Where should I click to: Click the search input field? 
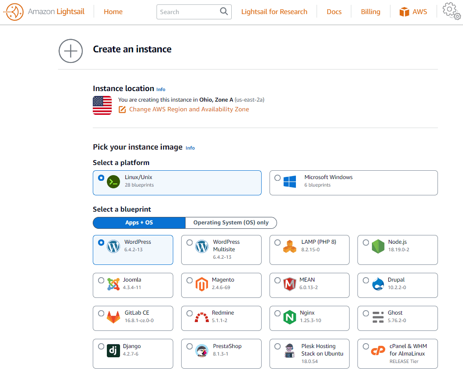[189, 12]
